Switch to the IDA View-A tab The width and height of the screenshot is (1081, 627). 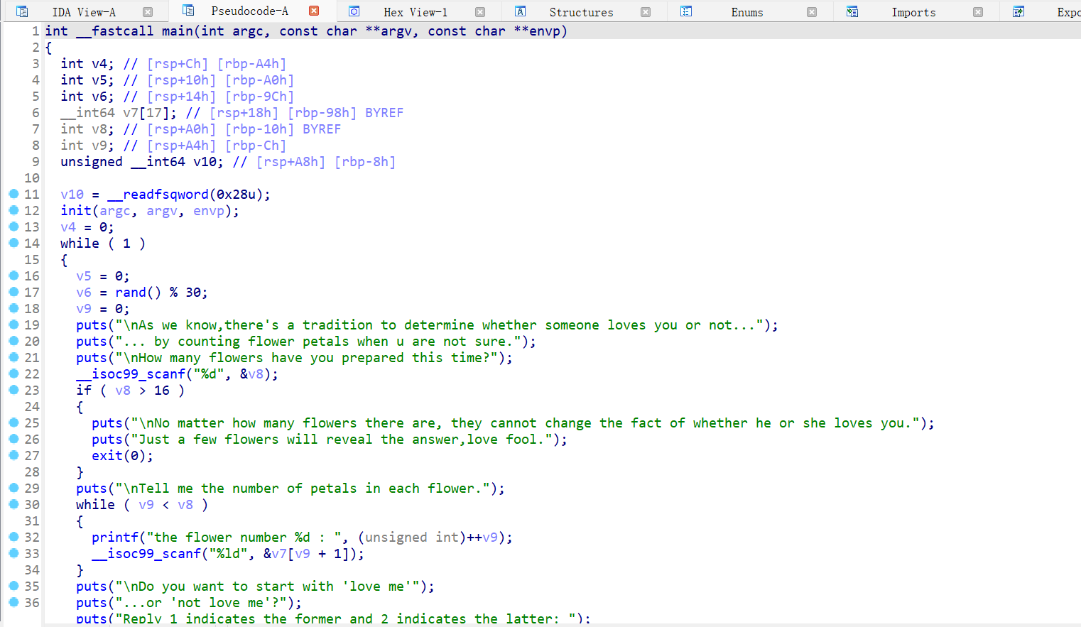tap(84, 12)
